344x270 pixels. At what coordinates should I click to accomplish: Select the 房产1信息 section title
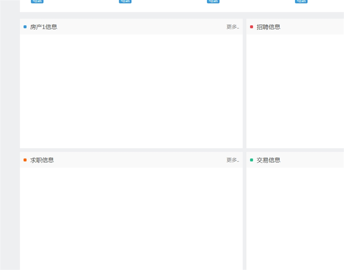point(44,27)
